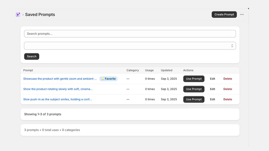Click the purple video app icon
The height and width of the screenshot is (151, 269).
click(18, 14)
